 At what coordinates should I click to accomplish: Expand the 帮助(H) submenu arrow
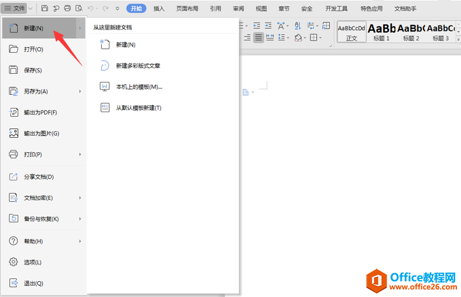click(x=80, y=241)
